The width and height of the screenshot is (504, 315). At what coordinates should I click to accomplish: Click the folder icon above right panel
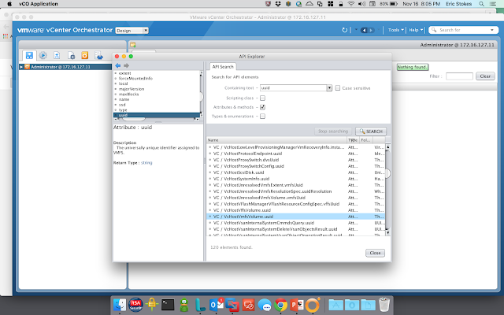click(x=133, y=45)
